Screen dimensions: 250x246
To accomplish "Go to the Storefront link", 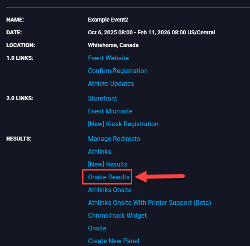I will point(103,99).
